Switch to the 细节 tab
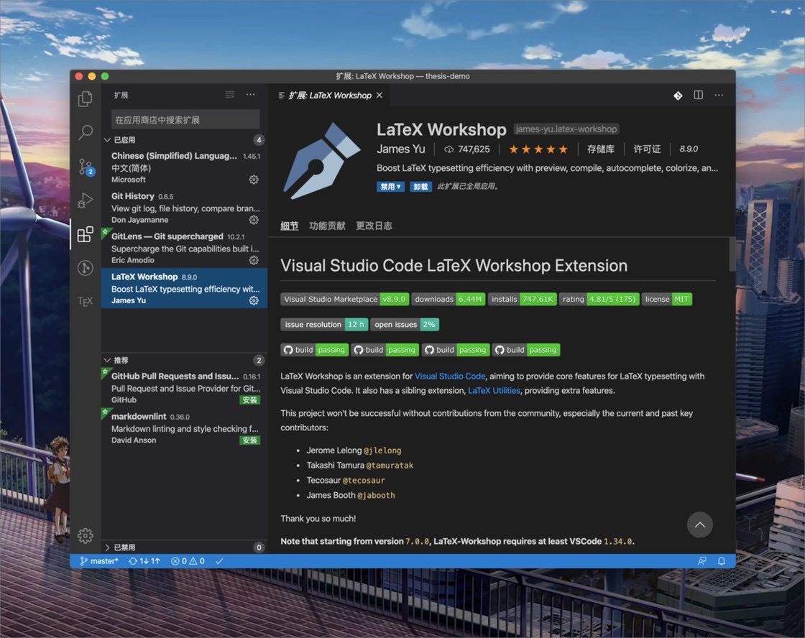This screenshot has width=805, height=638. coord(290,226)
